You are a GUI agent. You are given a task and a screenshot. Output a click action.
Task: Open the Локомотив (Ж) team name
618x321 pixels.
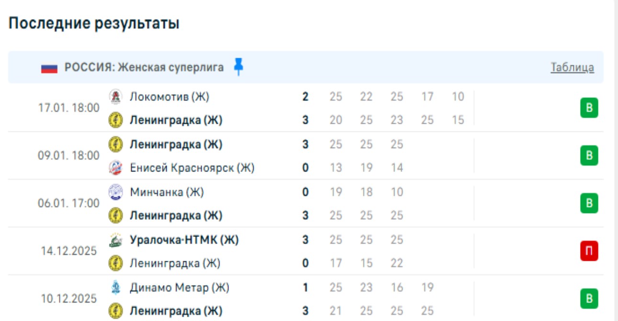pos(169,97)
